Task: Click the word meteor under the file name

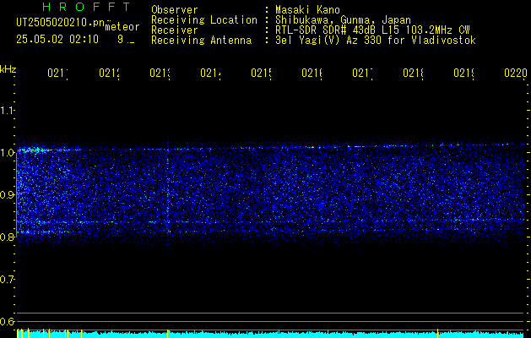Action: tap(122, 27)
